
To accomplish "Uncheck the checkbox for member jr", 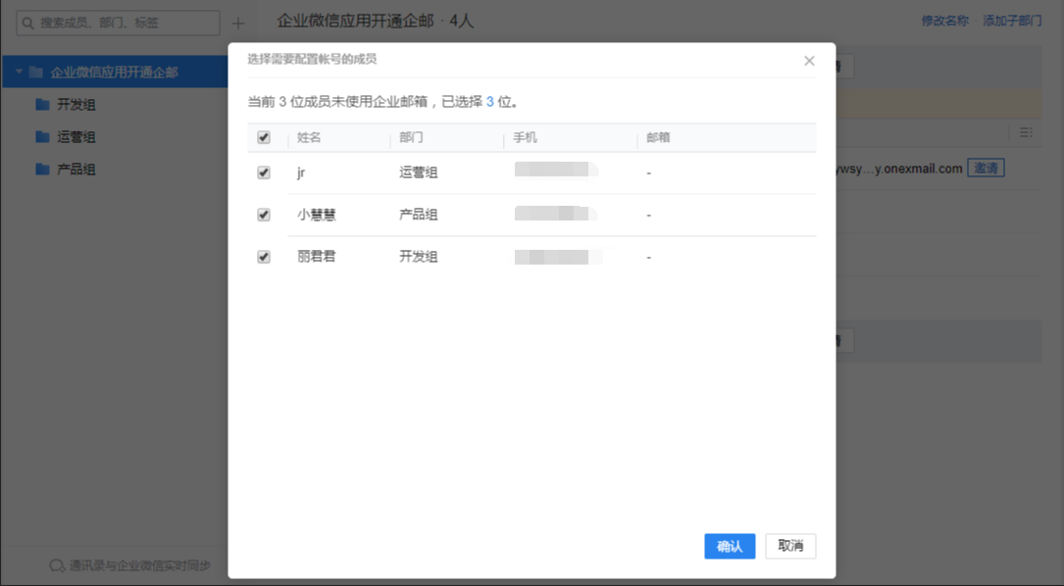I will coord(264,172).
